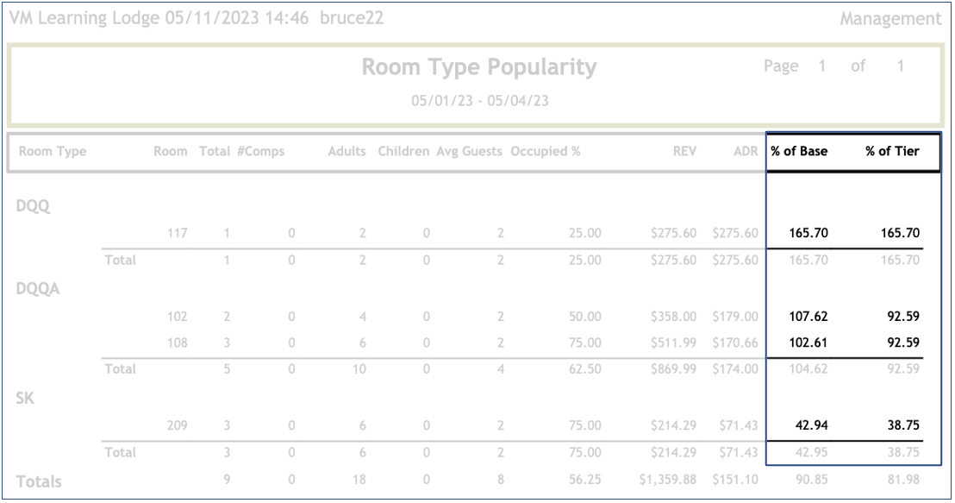The image size is (955, 503).
Task: Click the 05/01/23 - 05/04/23 date range
Action: coord(479,101)
